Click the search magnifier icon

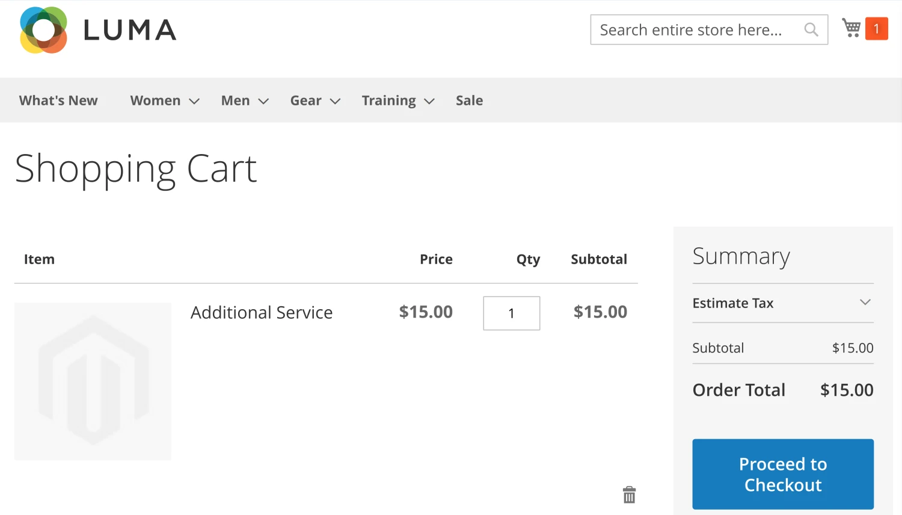coord(811,29)
